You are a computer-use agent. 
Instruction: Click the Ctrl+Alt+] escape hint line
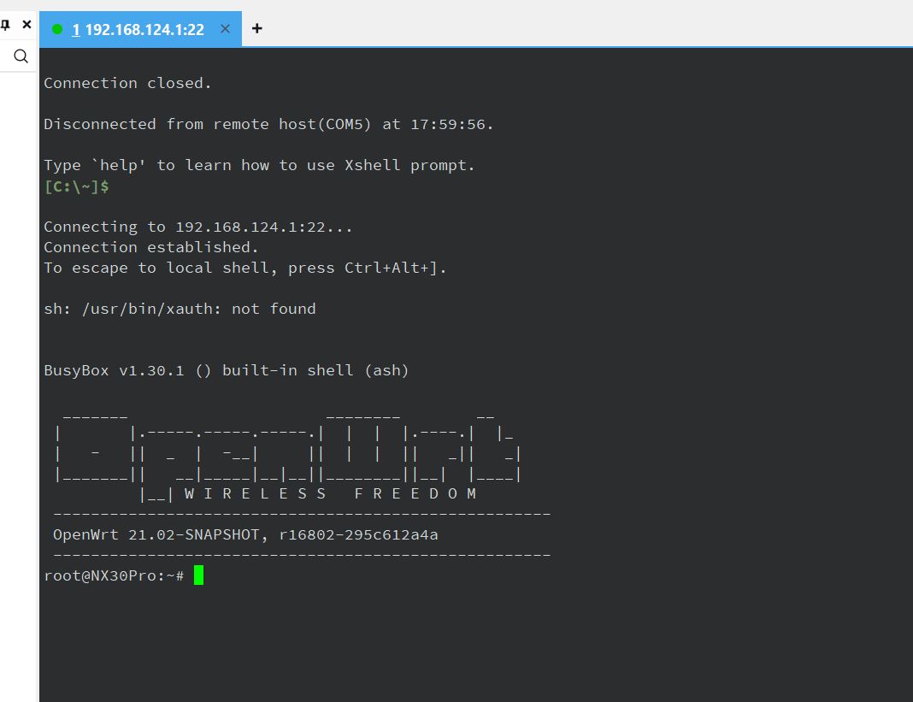coord(245,268)
